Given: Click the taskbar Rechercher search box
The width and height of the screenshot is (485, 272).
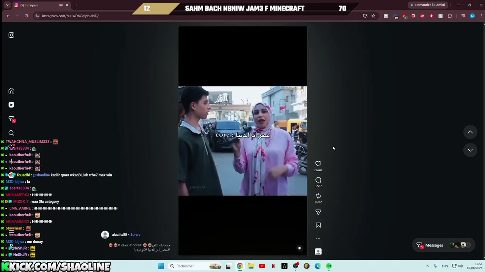Looking at the screenshot, I should (x=195, y=266).
